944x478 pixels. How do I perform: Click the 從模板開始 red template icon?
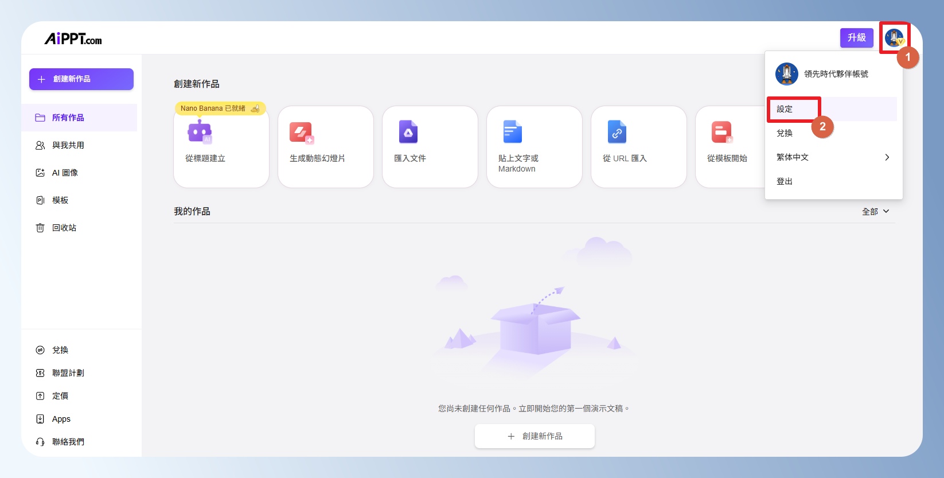(721, 132)
